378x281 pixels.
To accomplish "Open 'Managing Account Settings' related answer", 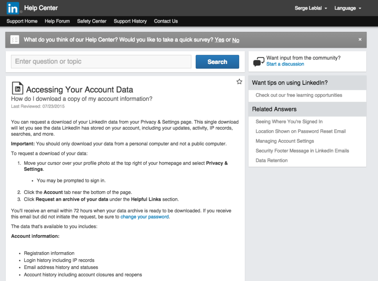I will pos(285,141).
